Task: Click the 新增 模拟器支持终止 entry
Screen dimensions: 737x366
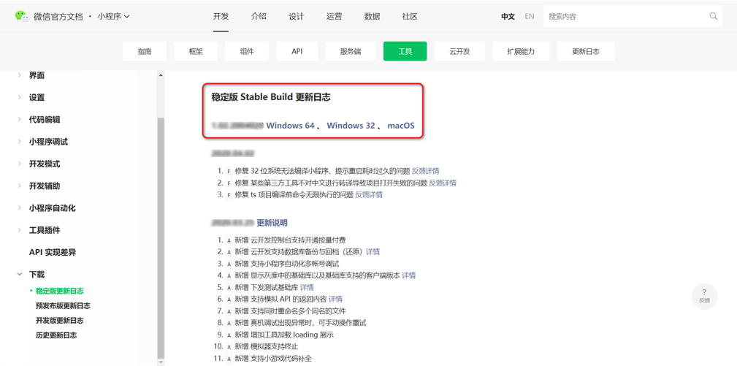Action: coord(266,347)
